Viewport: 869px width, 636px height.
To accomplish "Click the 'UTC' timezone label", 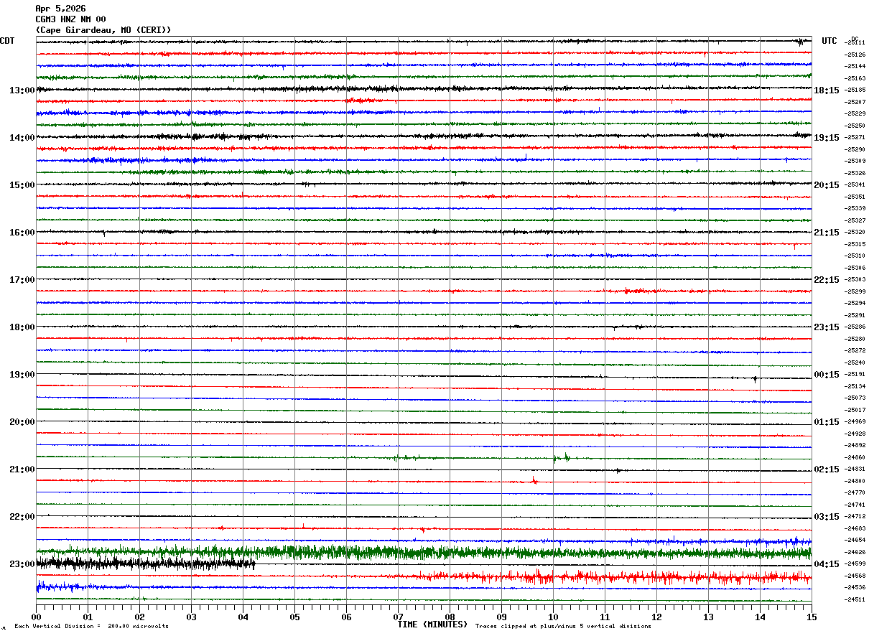I will point(829,41).
